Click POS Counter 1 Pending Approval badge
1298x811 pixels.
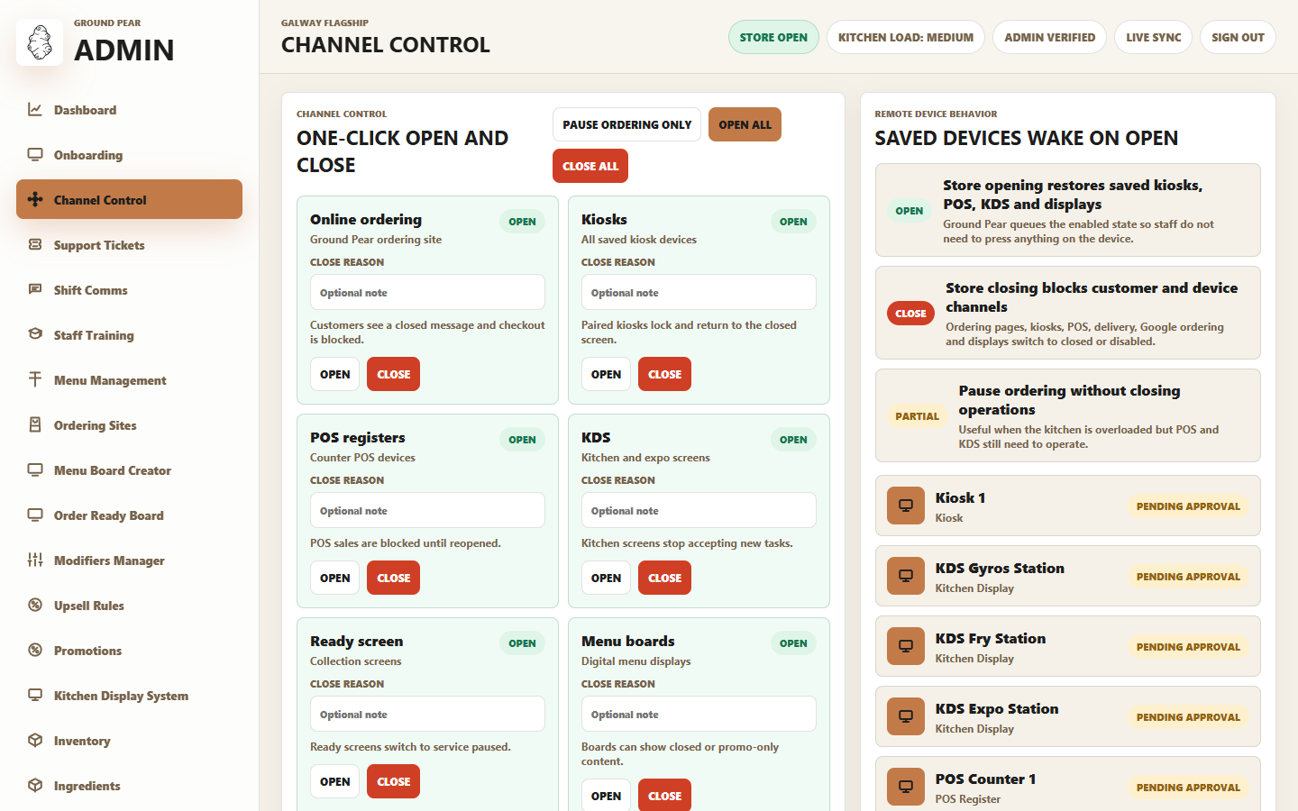tap(1188, 787)
